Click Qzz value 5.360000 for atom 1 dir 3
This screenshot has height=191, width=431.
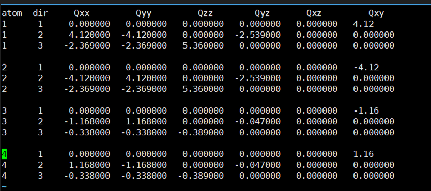pos(203,45)
